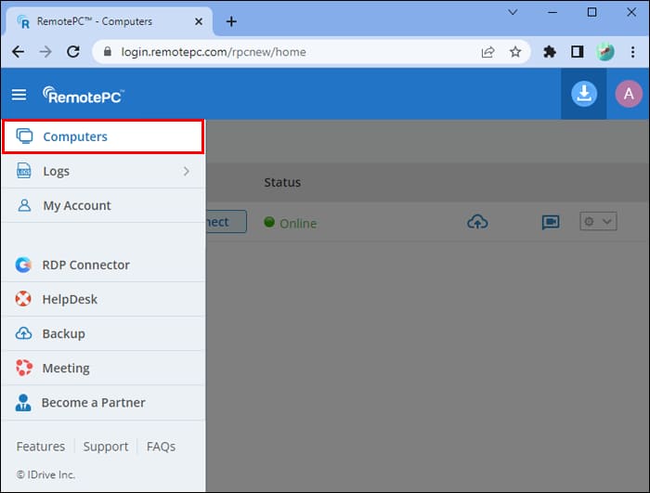Open HelpDesk from the sidebar
This screenshot has height=493, width=650.
(103, 299)
